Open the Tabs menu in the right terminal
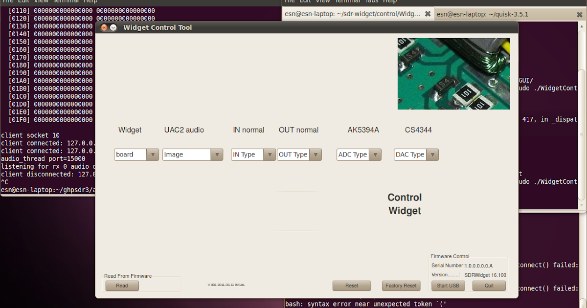The width and height of the screenshot is (587, 308). 372,1
